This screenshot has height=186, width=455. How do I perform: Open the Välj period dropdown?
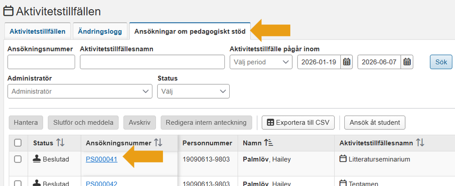click(x=261, y=62)
